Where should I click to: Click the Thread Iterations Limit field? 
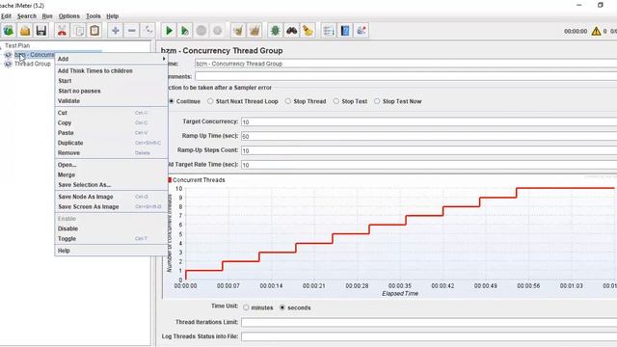(x=429, y=322)
